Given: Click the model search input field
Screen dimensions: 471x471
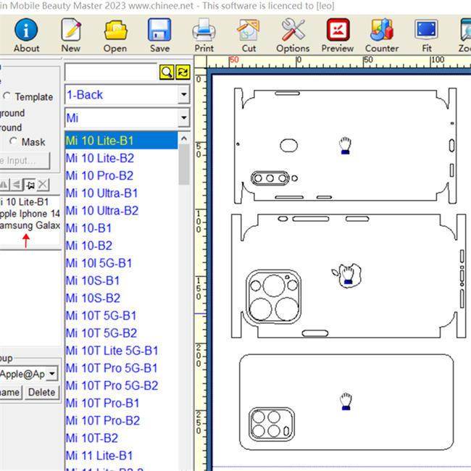Looking at the screenshot, I should [x=111, y=72].
